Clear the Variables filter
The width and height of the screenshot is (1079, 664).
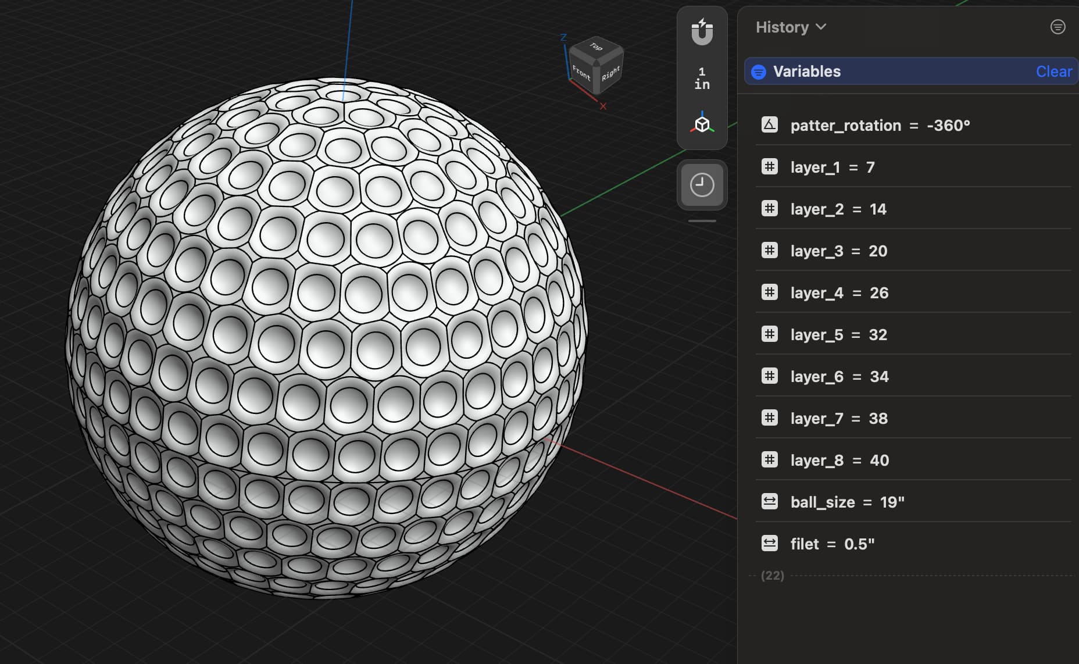point(1053,72)
